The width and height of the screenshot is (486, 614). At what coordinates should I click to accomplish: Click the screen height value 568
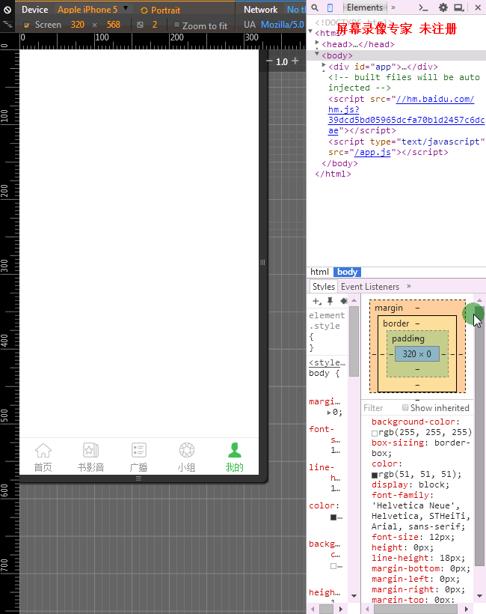tap(114, 25)
